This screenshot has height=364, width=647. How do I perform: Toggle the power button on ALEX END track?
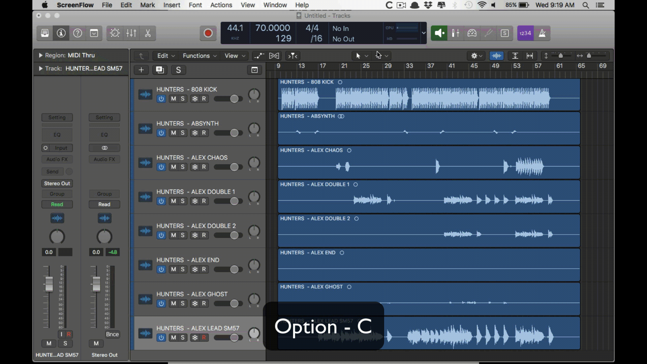(x=161, y=269)
